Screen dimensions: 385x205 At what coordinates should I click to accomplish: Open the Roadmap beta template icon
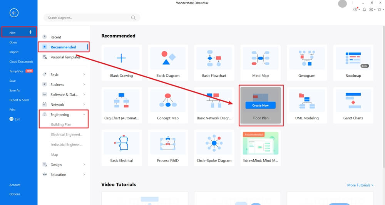(353, 58)
